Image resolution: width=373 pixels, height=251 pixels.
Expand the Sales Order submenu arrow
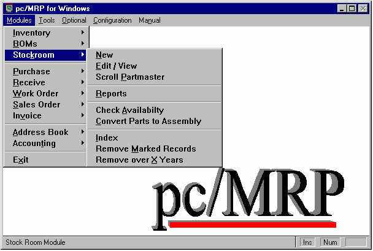pos(83,104)
